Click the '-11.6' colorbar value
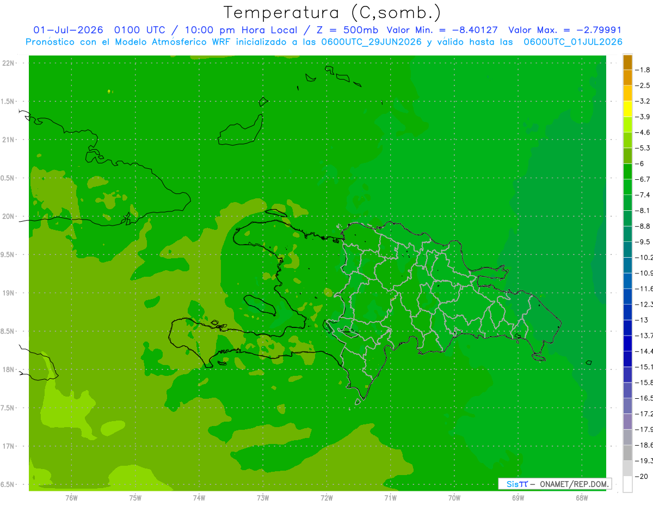 [644, 289]
